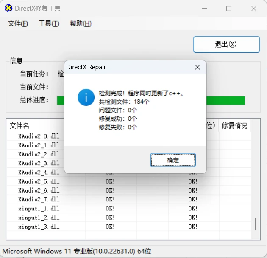Select the XAudio2_7.dll row

pos(129,199)
